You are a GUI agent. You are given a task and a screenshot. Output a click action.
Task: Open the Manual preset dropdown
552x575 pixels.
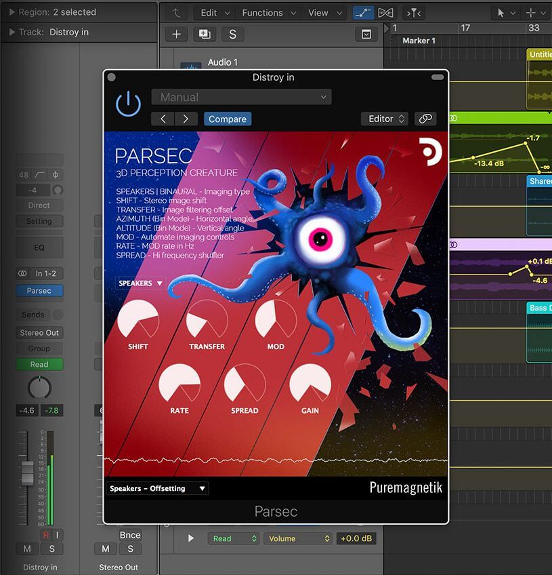point(241,97)
